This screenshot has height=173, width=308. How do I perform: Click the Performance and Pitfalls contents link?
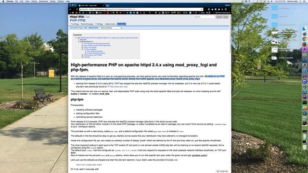93,55
